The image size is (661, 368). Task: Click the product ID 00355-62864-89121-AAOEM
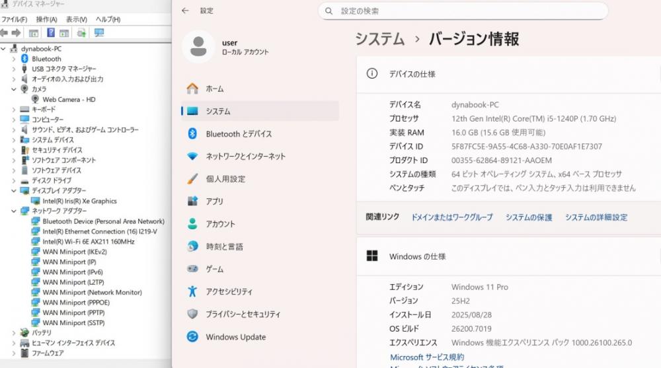point(502,161)
